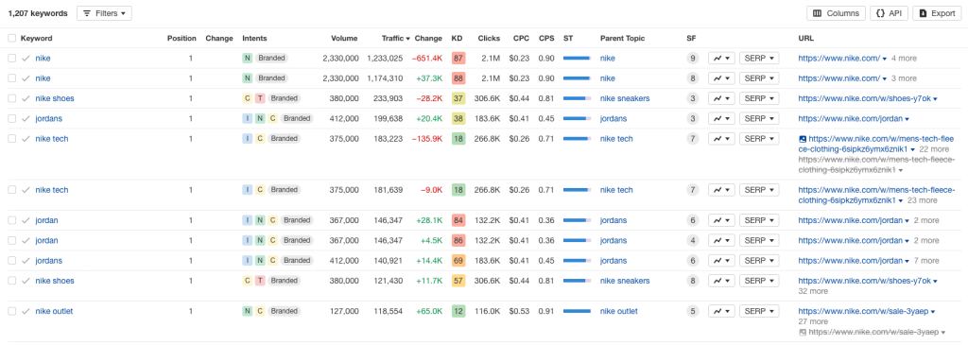Click the N intent badge in nike outlet row

[248, 311]
